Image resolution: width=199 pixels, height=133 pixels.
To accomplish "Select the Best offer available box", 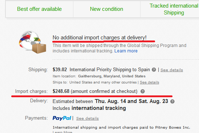I will (x=39, y=9).
